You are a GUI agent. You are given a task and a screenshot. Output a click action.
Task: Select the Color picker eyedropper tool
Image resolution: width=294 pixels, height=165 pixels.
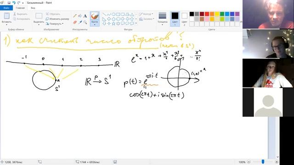[80, 22]
